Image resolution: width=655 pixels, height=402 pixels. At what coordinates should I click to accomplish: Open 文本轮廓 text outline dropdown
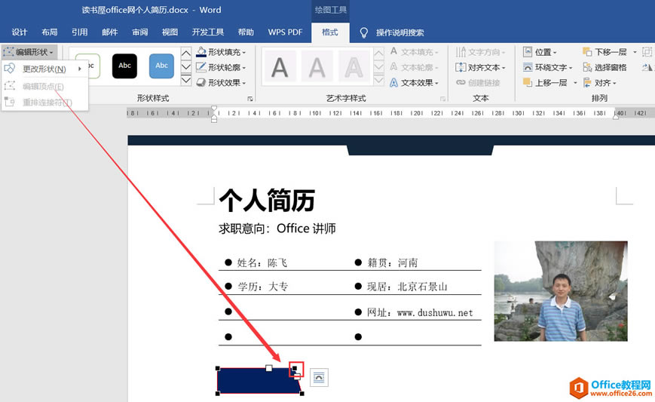415,67
